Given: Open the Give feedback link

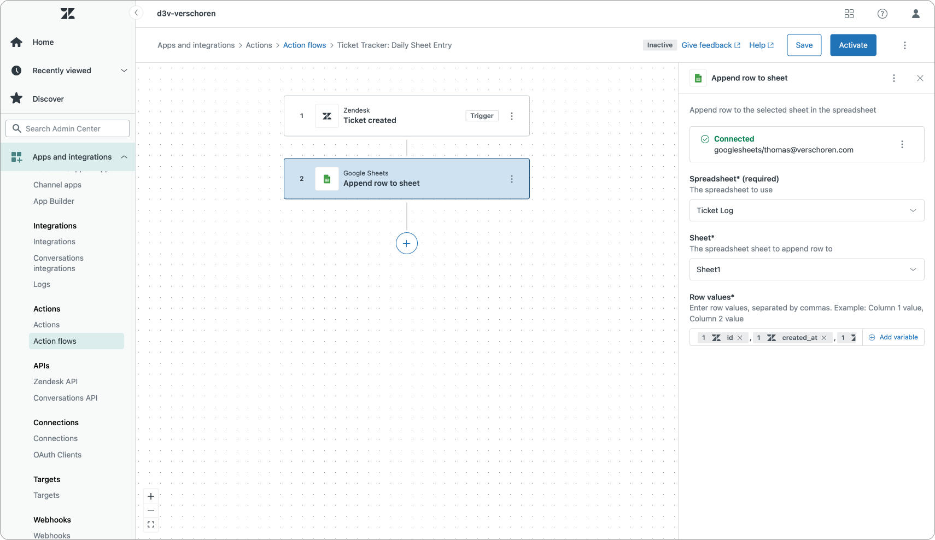Looking at the screenshot, I should tap(711, 45).
